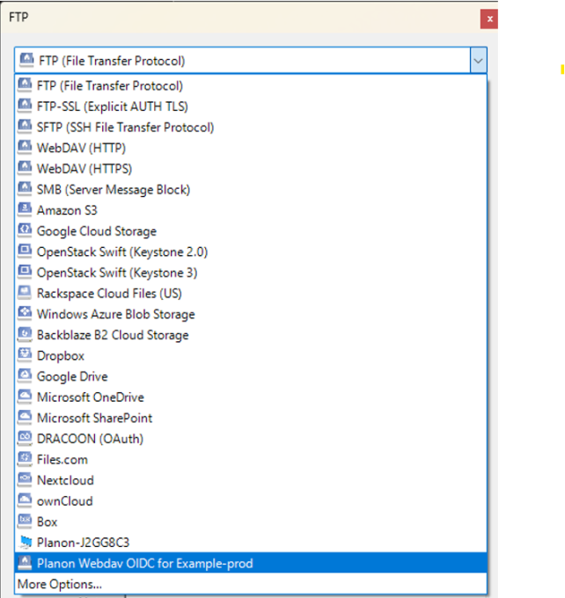565x598 pixels.
Task: Click the FTP (File Transfer Protocol) list icon
Action: 25,84
